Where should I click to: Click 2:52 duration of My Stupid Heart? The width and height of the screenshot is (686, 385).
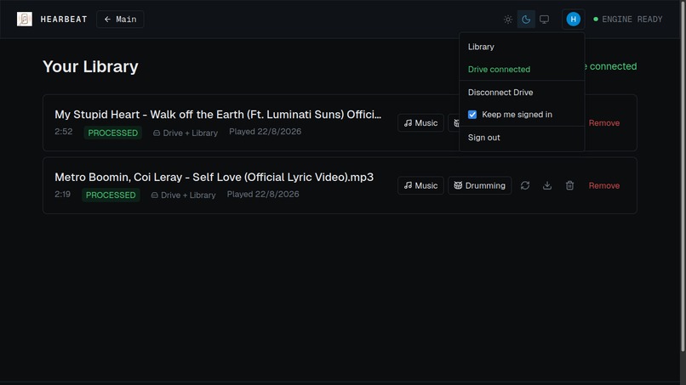tap(64, 132)
